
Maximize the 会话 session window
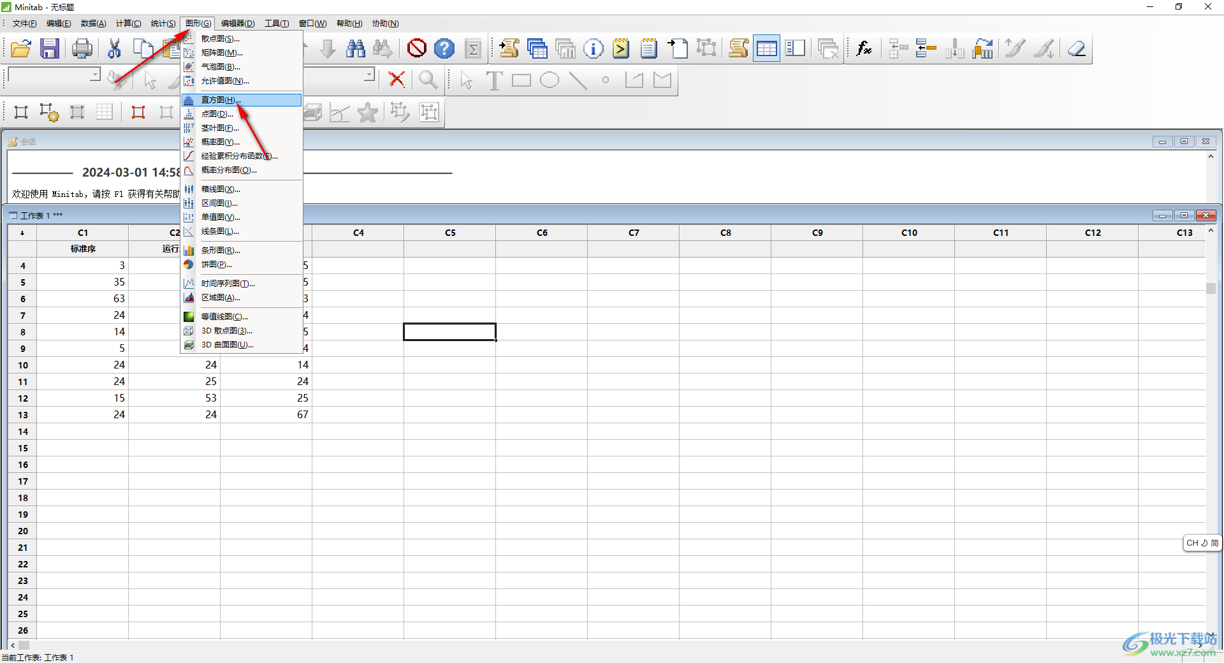(1184, 142)
